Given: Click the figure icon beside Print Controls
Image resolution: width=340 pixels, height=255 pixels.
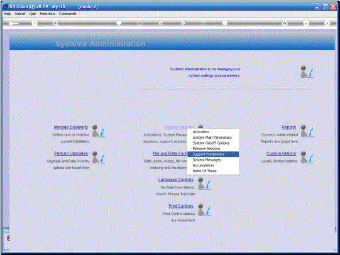Looking at the screenshot, I should (204, 210).
